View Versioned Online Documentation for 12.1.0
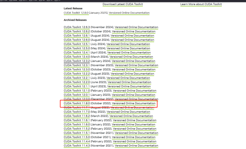Screen dimensions: 246x149 [135, 91]
